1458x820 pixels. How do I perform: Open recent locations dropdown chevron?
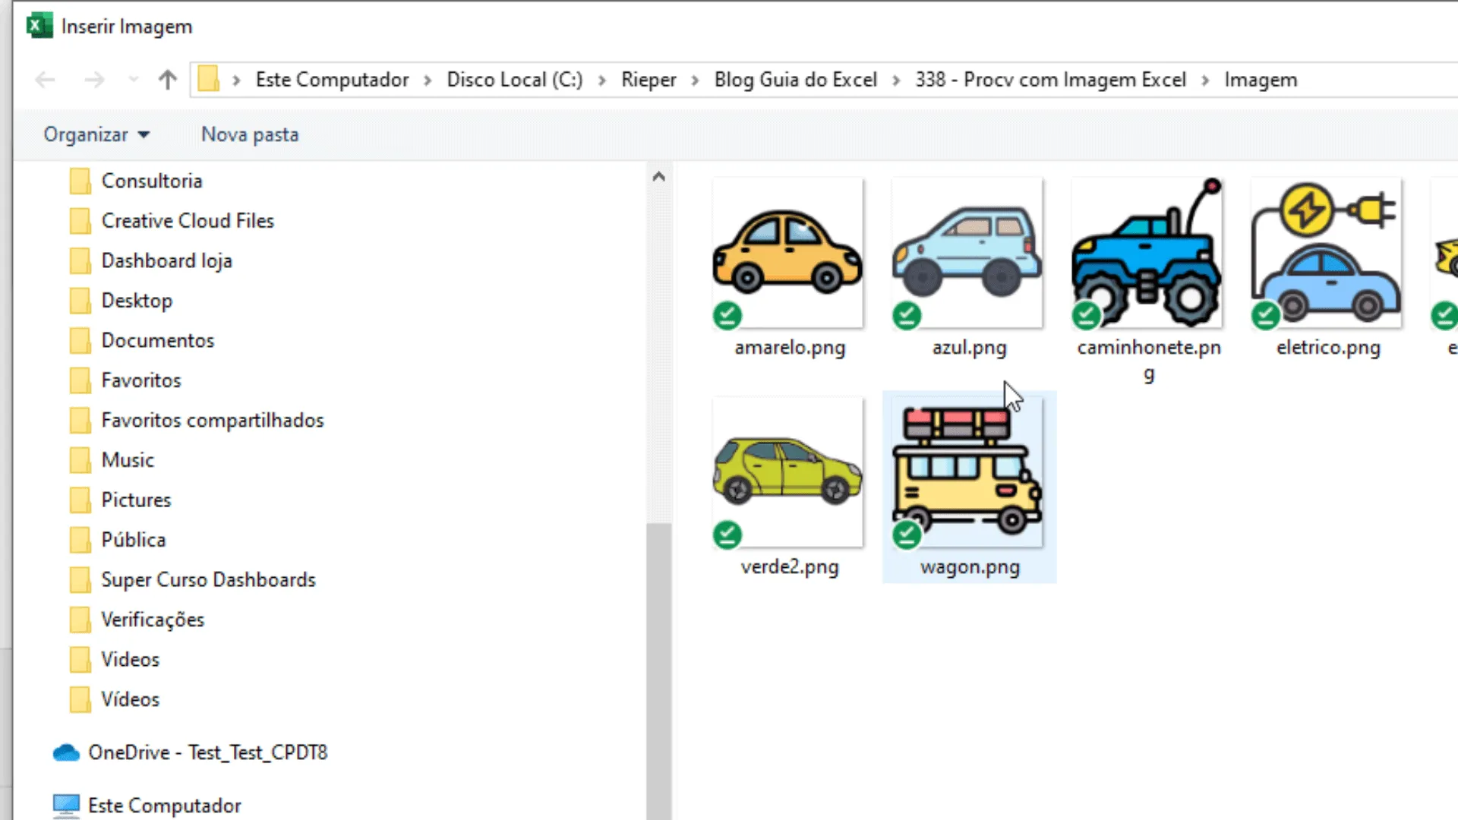click(134, 80)
